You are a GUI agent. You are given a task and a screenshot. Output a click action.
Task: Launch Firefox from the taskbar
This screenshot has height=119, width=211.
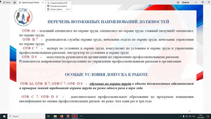(x=62, y=116)
